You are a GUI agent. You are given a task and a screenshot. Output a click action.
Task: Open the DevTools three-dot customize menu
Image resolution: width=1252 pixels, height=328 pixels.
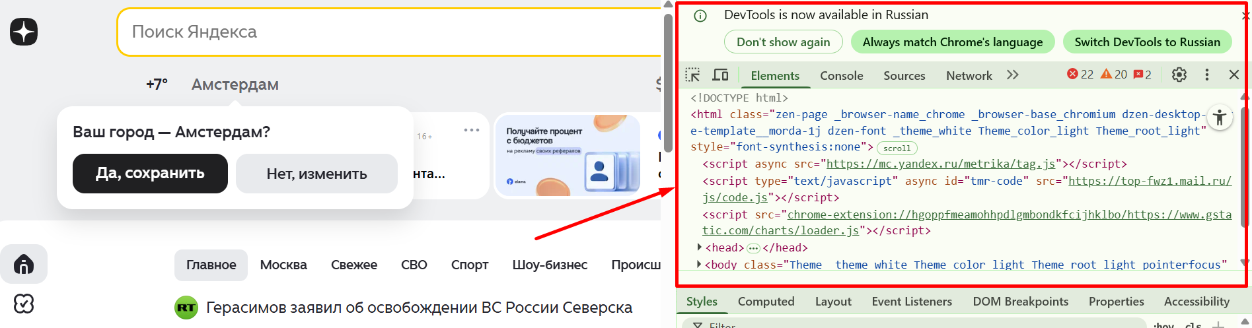[1206, 75]
